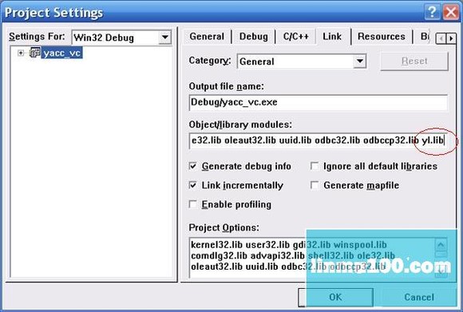Image resolution: width=463 pixels, height=312 pixels.
Task: Switch to the General tab
Action: [x=207, y=37]
